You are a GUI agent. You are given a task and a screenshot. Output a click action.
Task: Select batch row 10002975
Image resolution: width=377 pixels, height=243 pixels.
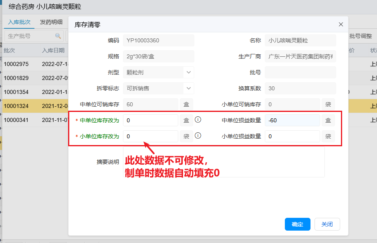coord(16,64)
